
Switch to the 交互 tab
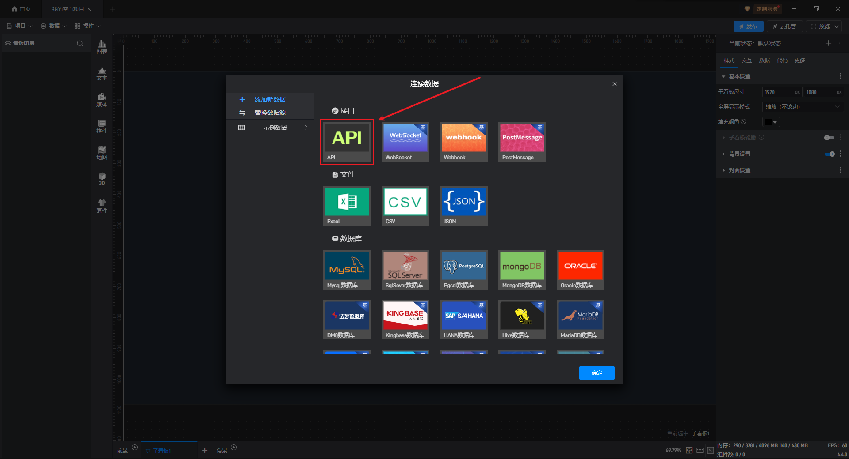pyautogui.click(x=747, y=60)
